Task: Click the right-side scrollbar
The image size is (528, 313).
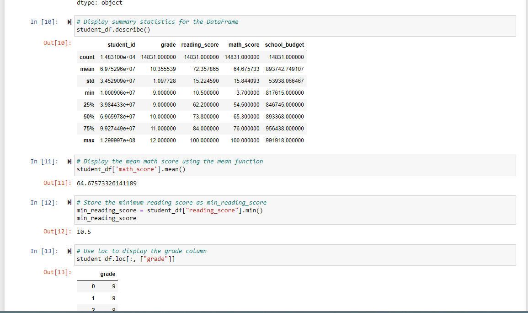Action: pyautogui.click(x=525, y=156)
